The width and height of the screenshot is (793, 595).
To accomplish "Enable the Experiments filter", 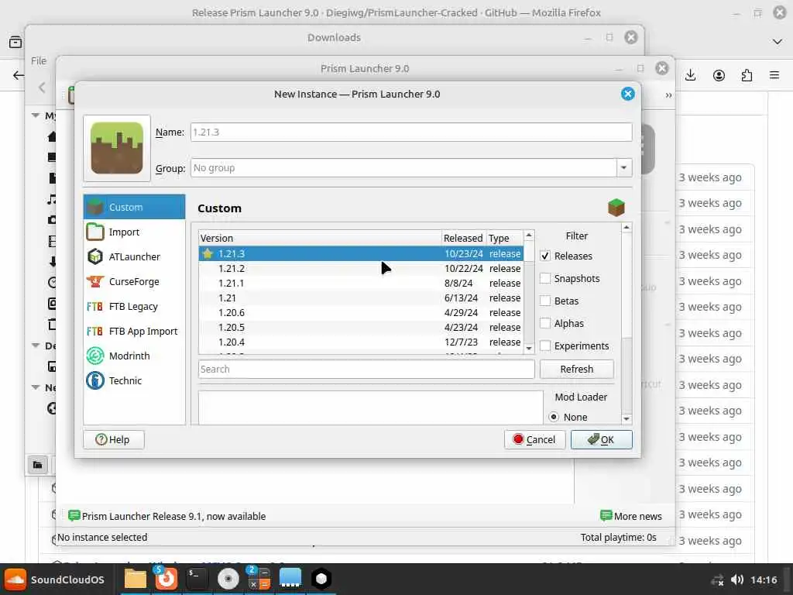I will (x=545, y=346).
